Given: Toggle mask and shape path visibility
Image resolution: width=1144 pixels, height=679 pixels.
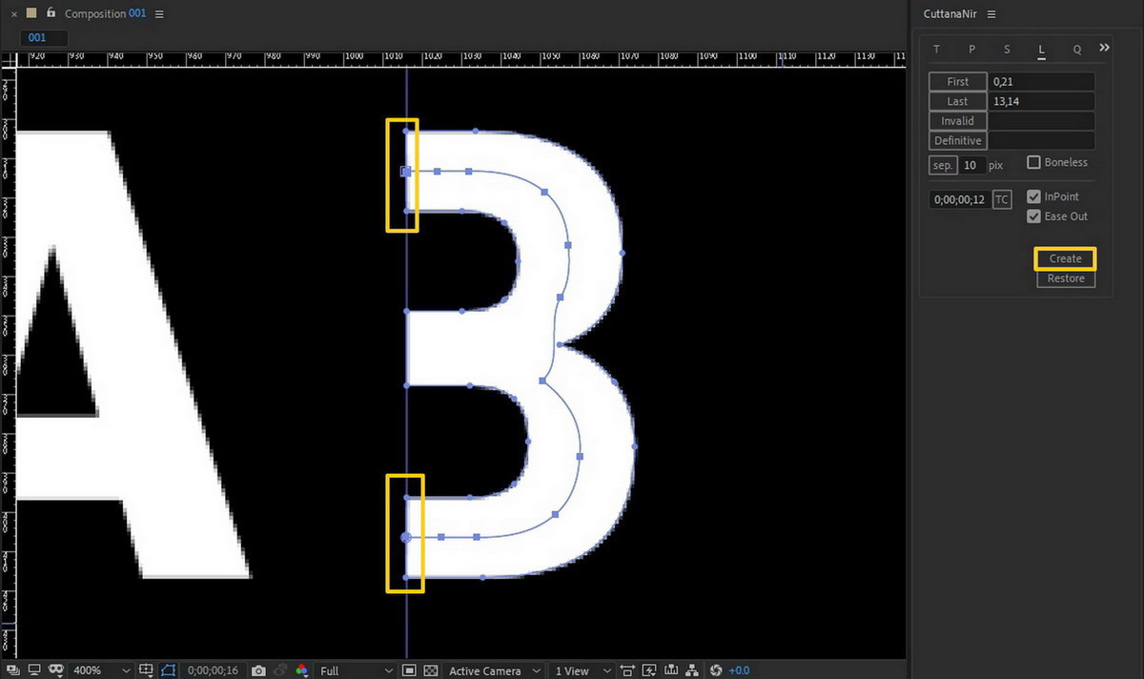Looking at the screenshot, I should (169, 670).
